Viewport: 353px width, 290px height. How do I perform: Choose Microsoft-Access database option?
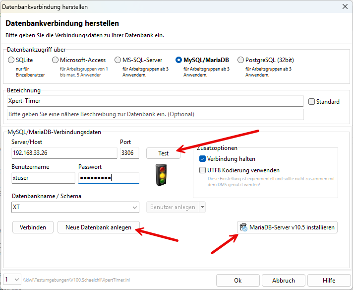(56, 60)
